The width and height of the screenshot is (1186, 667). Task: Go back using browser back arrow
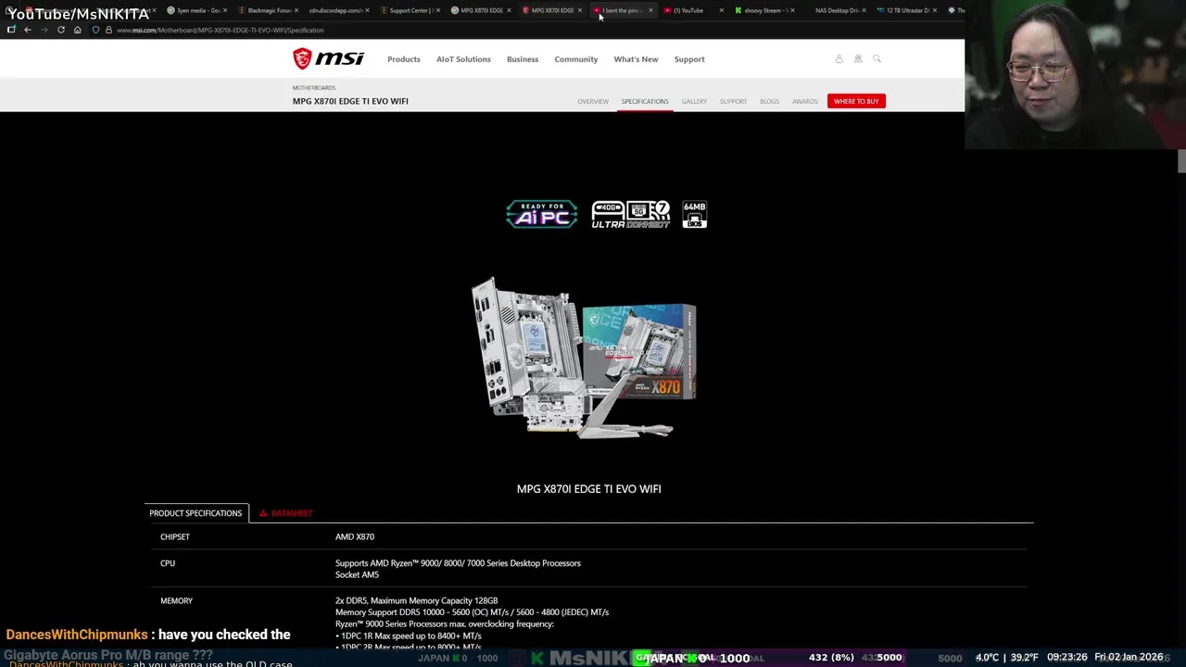28,30
